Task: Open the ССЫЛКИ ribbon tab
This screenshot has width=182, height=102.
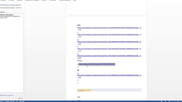Action: pyautogui.click(x=44, y=0)
